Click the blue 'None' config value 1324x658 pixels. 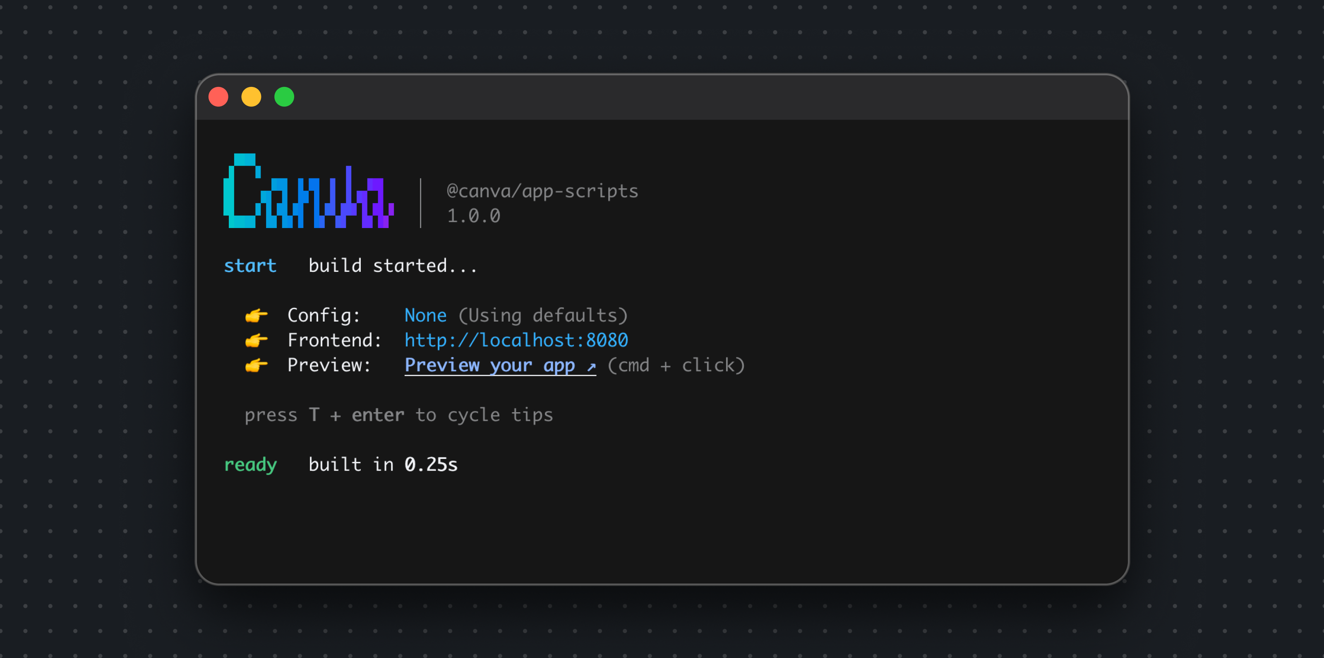[426, 315]
